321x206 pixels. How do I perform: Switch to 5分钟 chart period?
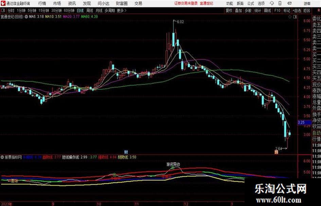click(x=32, y=10)
